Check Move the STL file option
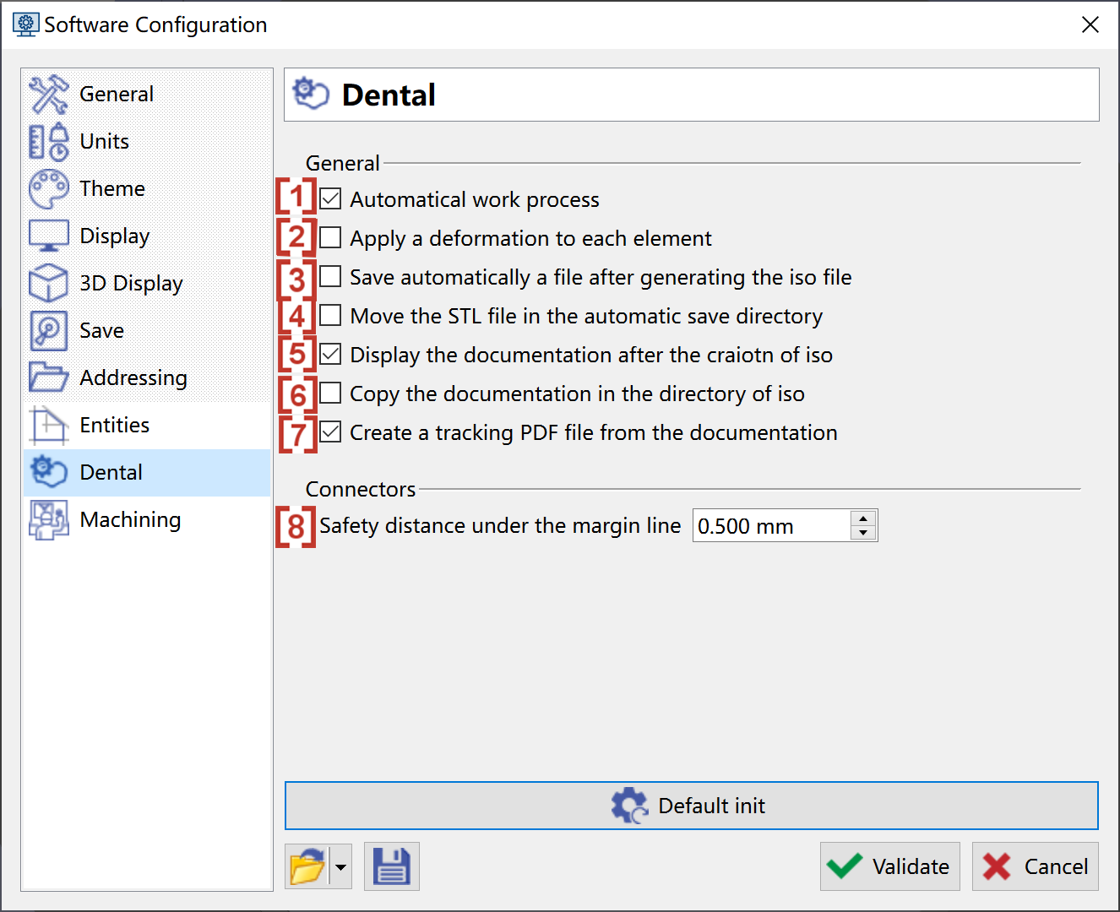Viewport: 1120px width, 912px height. click(331, 316)
